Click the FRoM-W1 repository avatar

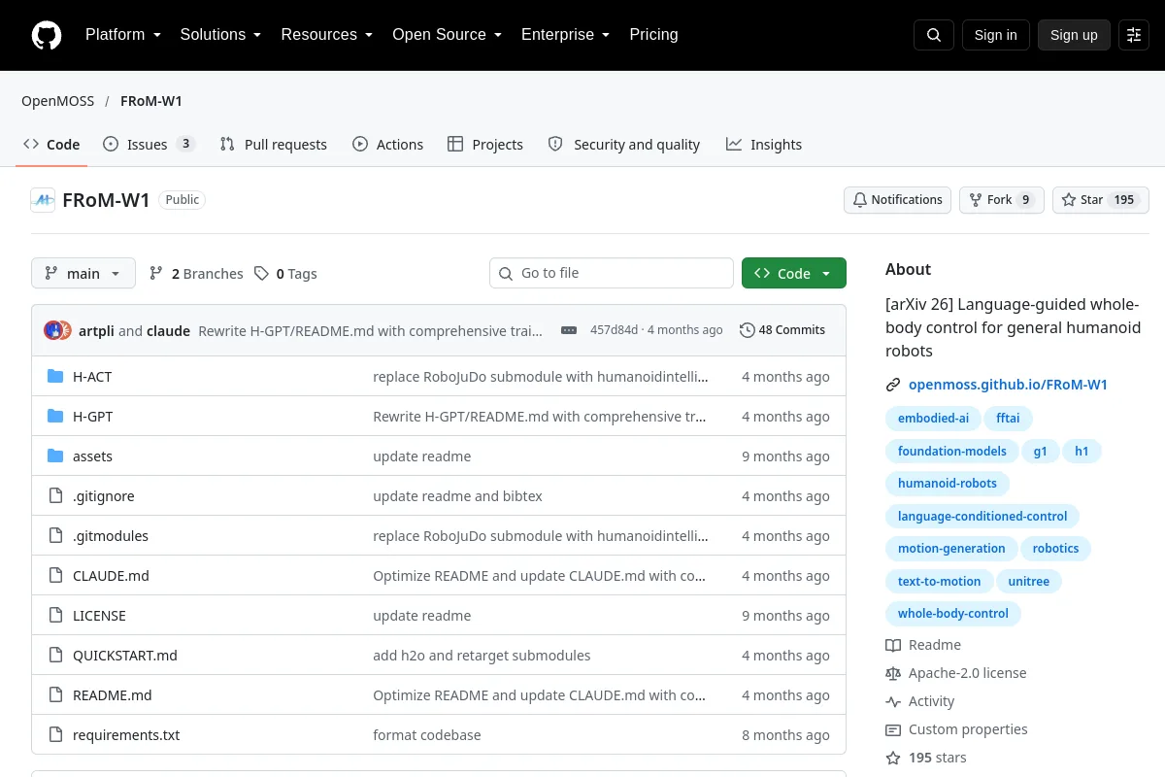point(43,200)
